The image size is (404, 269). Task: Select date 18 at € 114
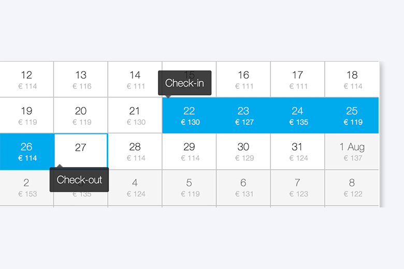coord(352,80)
